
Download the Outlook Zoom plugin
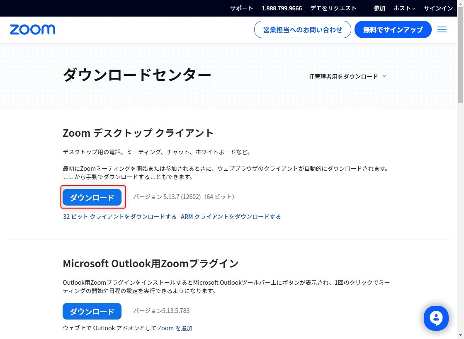pos(92,311)
